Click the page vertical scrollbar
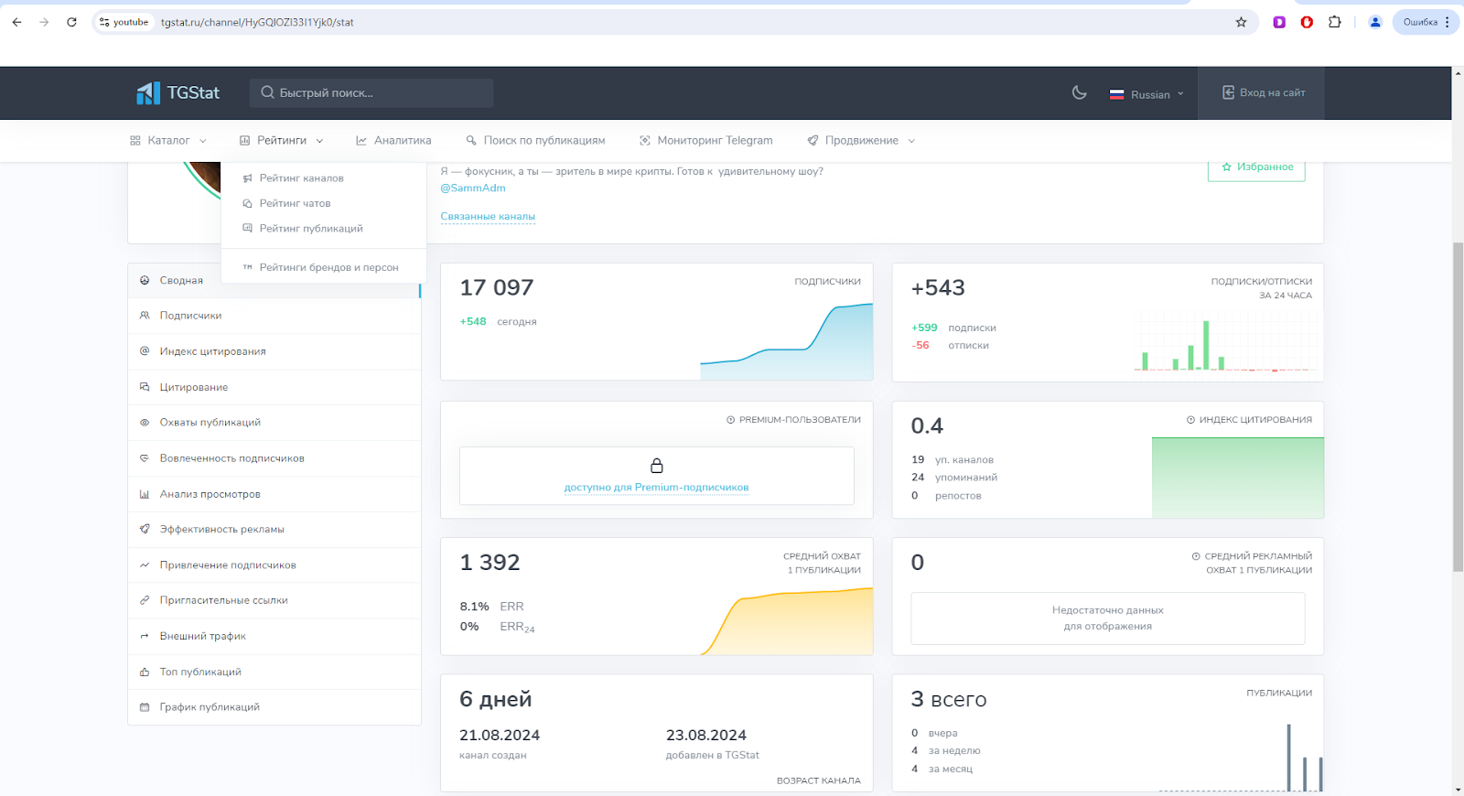Screen dimensions: 1464x796 pos(1458,407)
